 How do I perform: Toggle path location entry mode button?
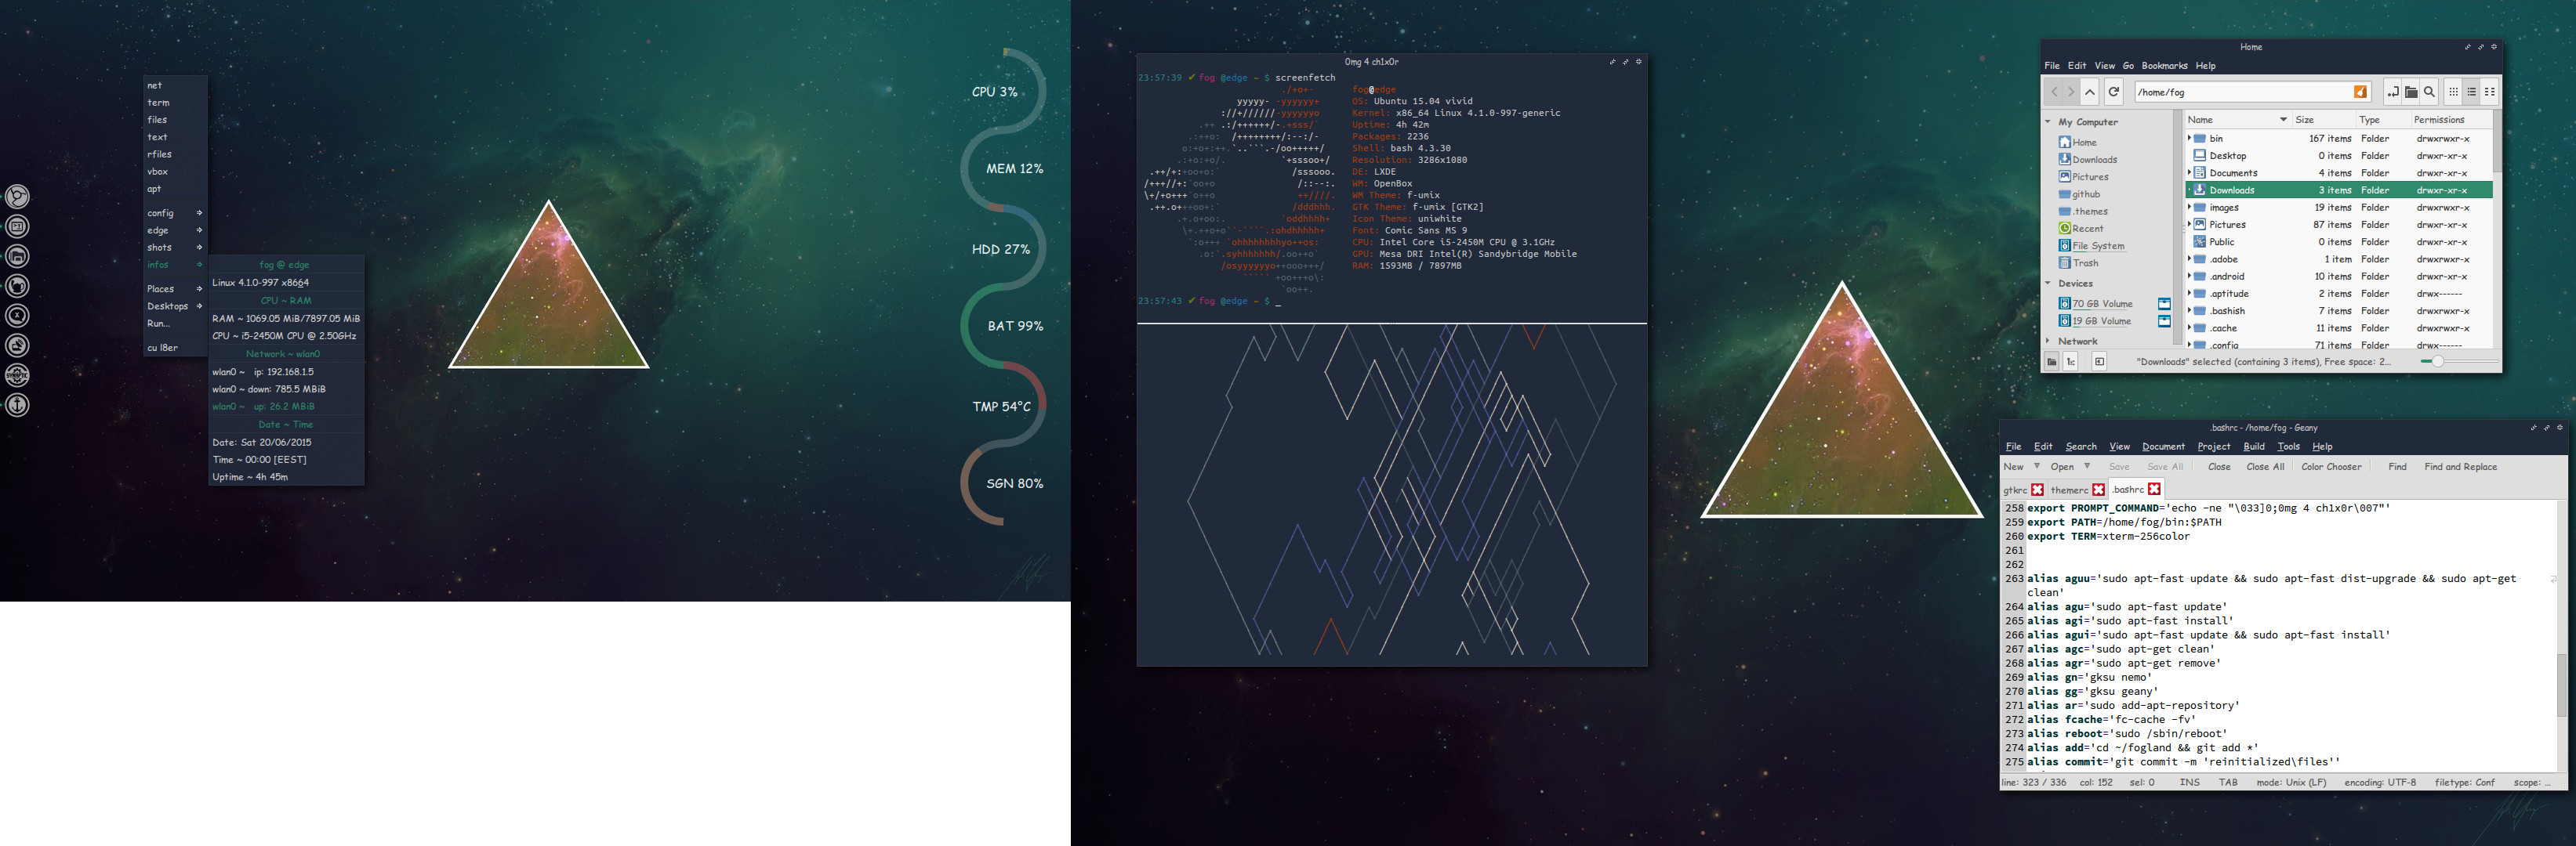[2393, 92]
